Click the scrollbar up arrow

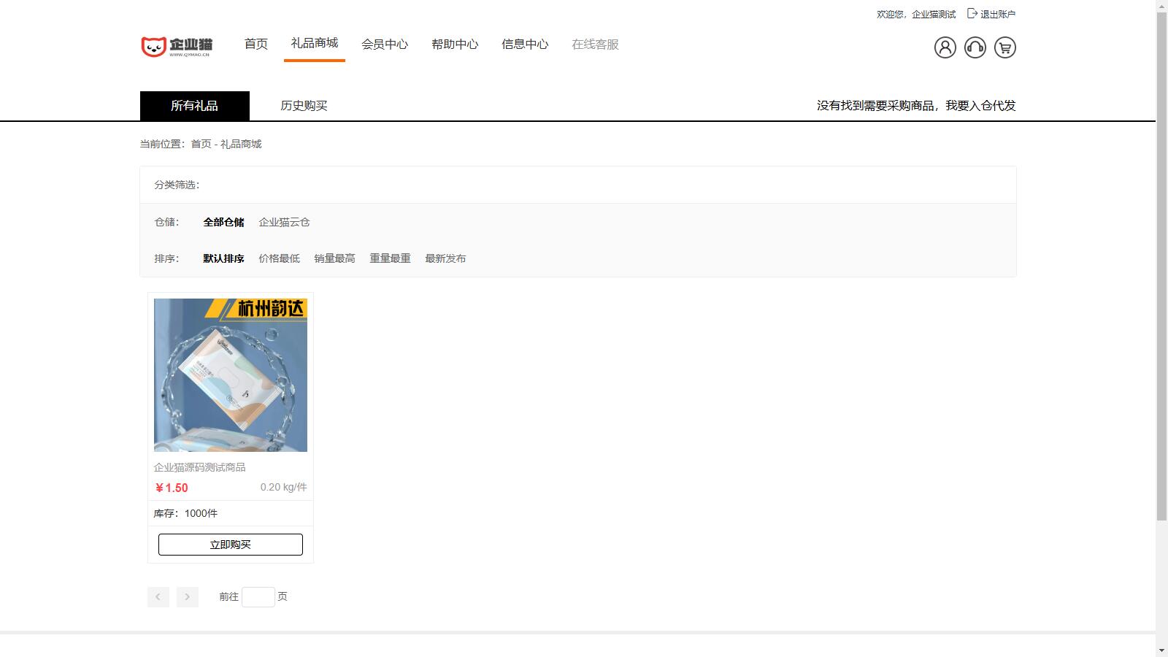[1161, 6]
